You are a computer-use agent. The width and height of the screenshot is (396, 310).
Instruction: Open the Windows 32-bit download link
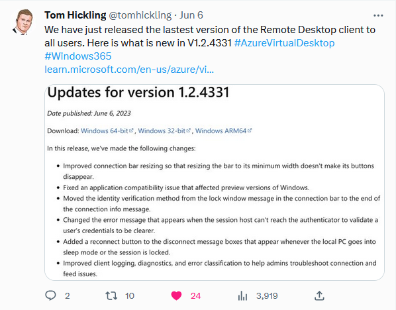click(164, 131)
